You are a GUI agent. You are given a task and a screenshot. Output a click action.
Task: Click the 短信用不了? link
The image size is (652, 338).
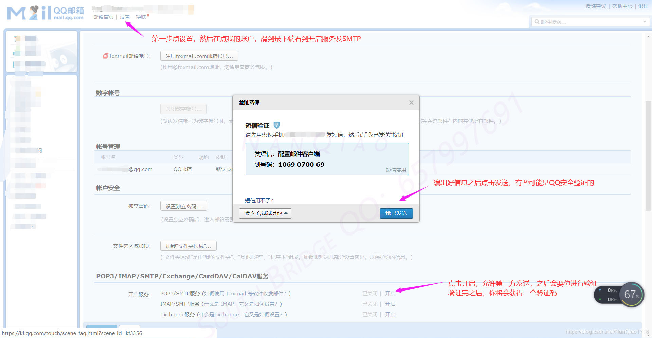(258, 200)
